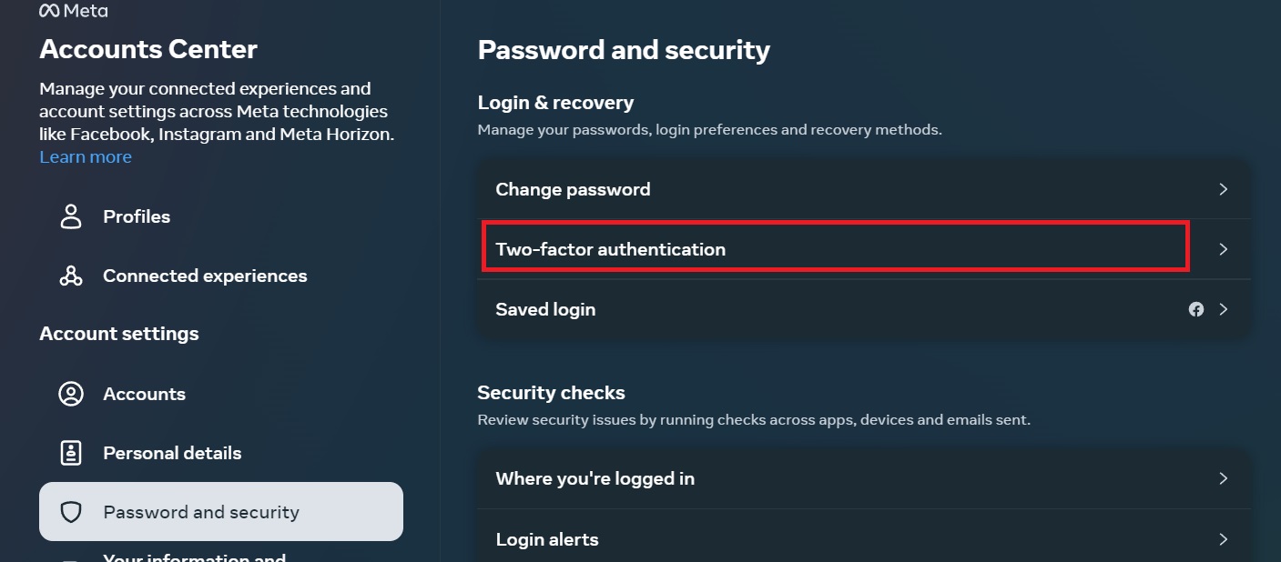Click the Meta logo
Image resolution: width=1281 pixels, height=562 pixels.
[73, 11]
